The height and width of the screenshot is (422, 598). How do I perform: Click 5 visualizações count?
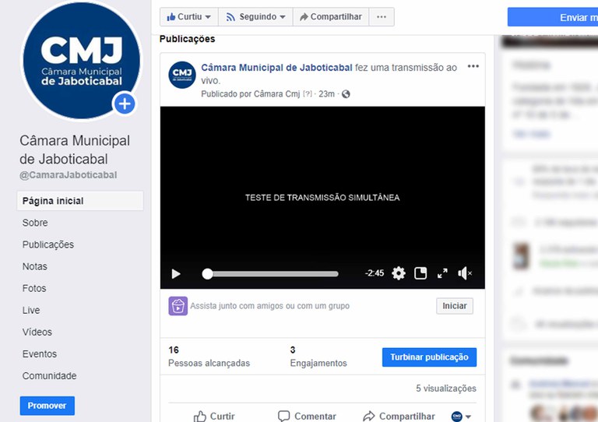pyautogui.click(x=446, y=389)
